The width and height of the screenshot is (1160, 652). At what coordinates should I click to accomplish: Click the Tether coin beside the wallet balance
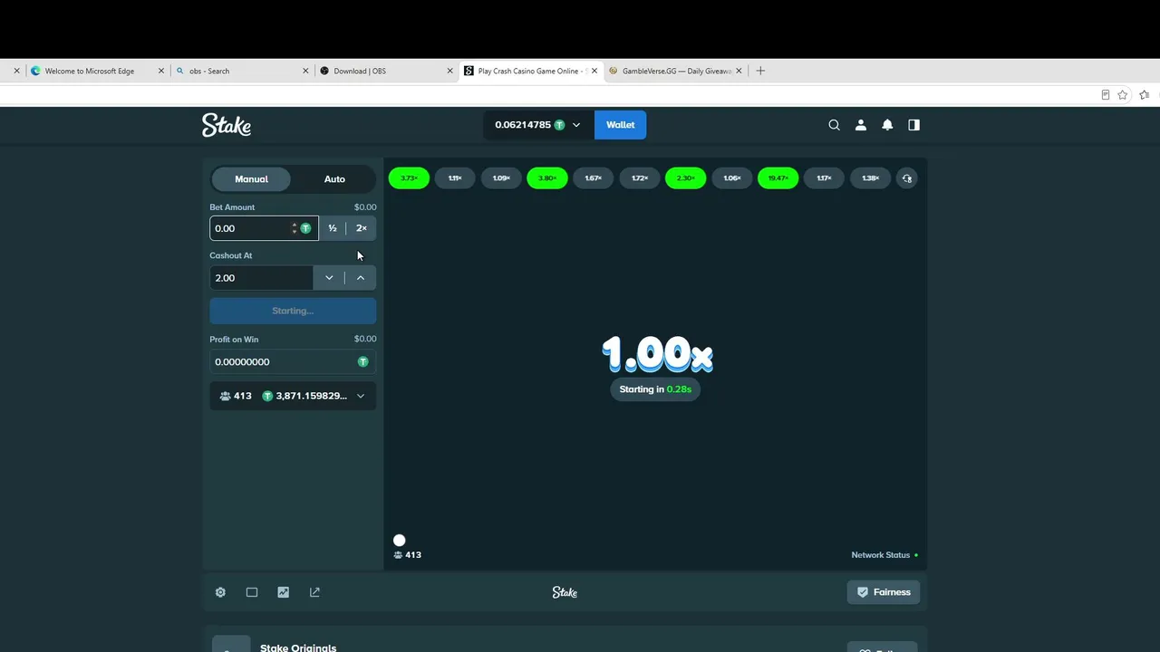[559, 125]
